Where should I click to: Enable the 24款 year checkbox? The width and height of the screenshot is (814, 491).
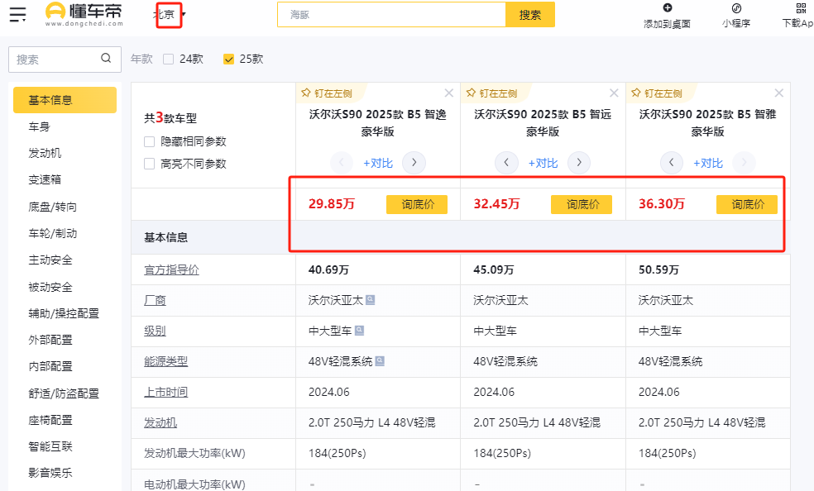[x=169, y=60]
